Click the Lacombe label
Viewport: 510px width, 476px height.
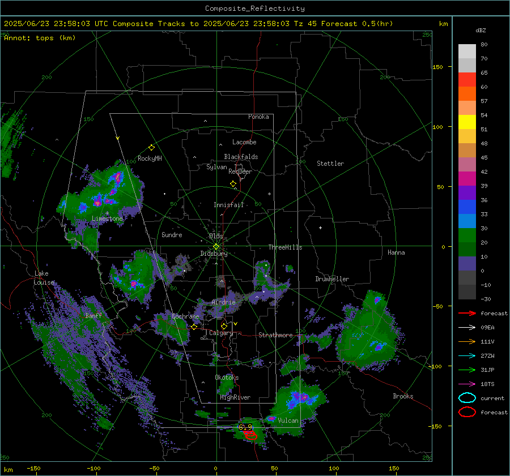(244, 142)
